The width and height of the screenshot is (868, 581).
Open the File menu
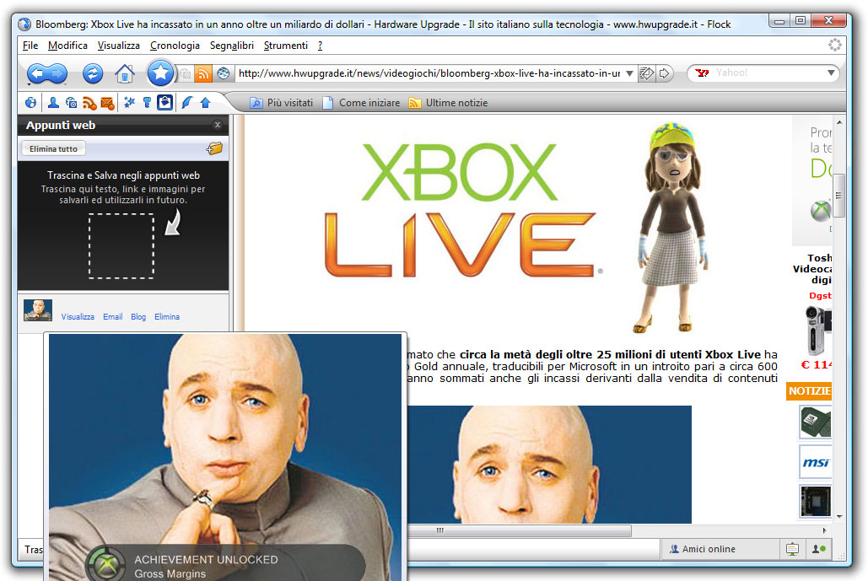tap(30, 46)
